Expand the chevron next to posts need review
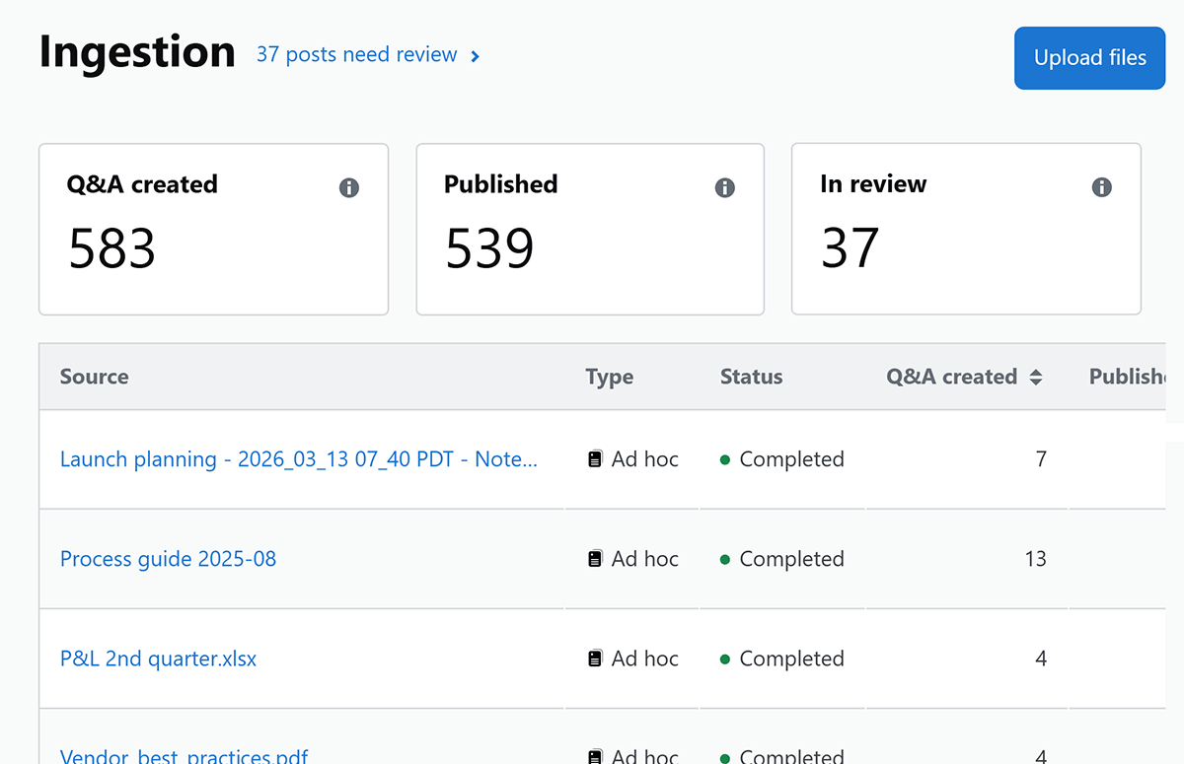Viewport: 1184px width, 764px height. click(x=476, y=56)
